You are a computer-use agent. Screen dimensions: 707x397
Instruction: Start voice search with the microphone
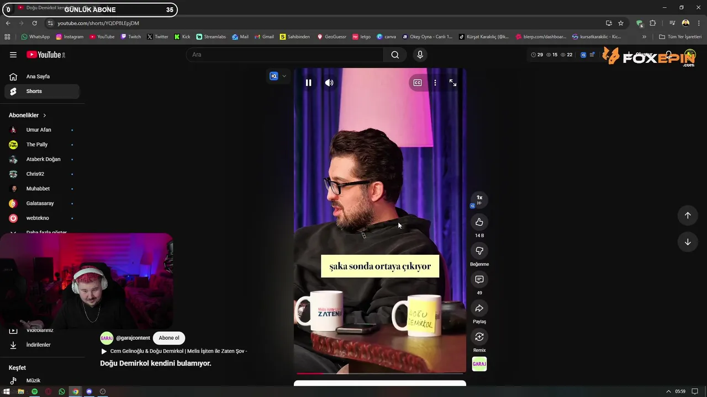point(420,55)
